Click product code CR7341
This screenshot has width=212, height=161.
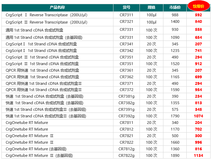coord(126,44)
